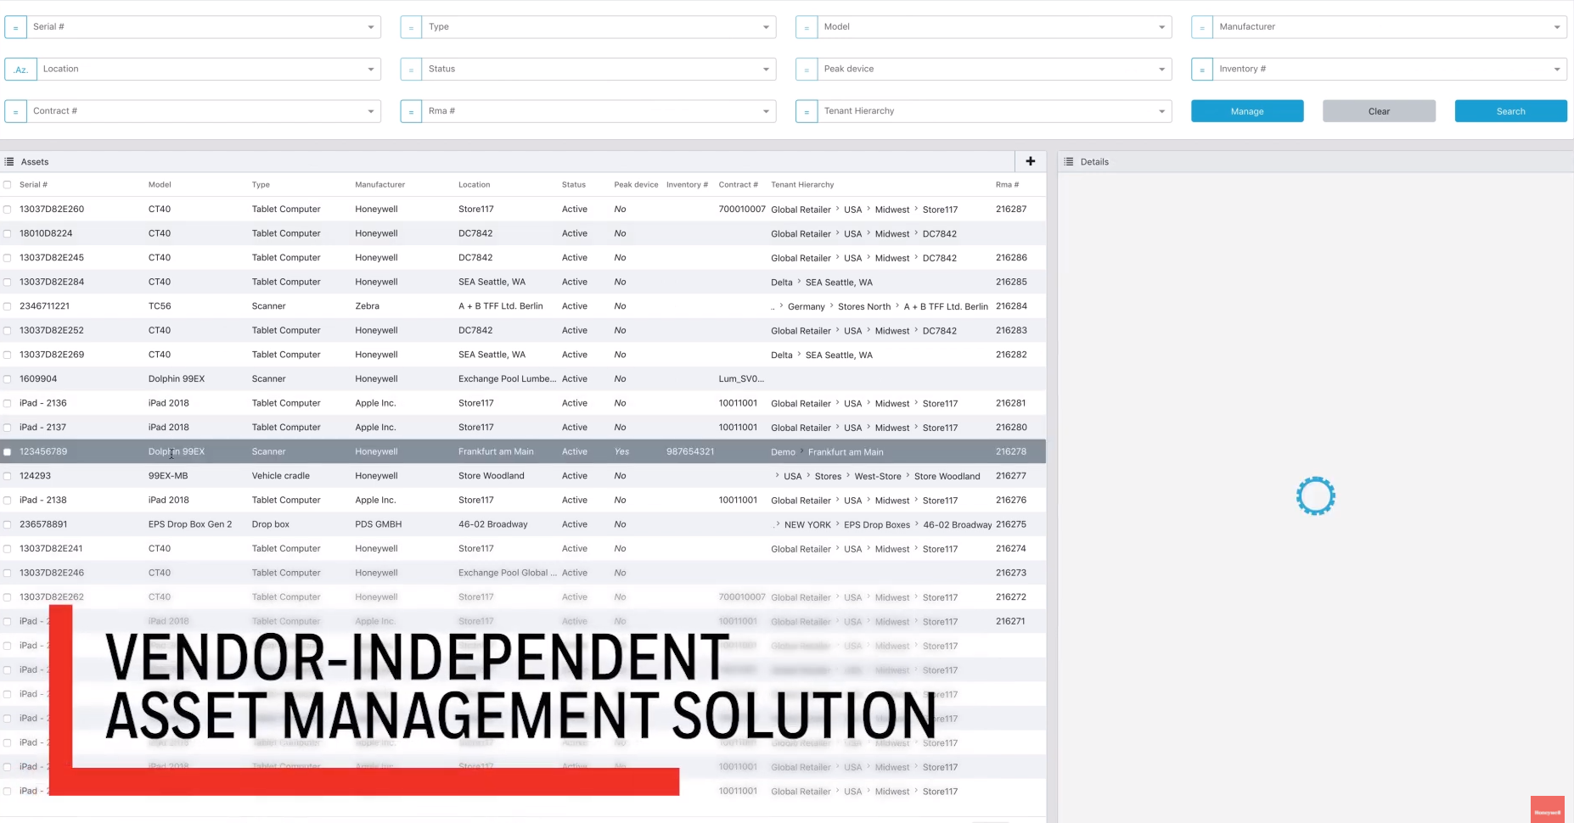This screenshot has width=1574, height=823.
Task: Click the Store Woodland location cell
Action: pyautogui.click(x=492, y=476)
